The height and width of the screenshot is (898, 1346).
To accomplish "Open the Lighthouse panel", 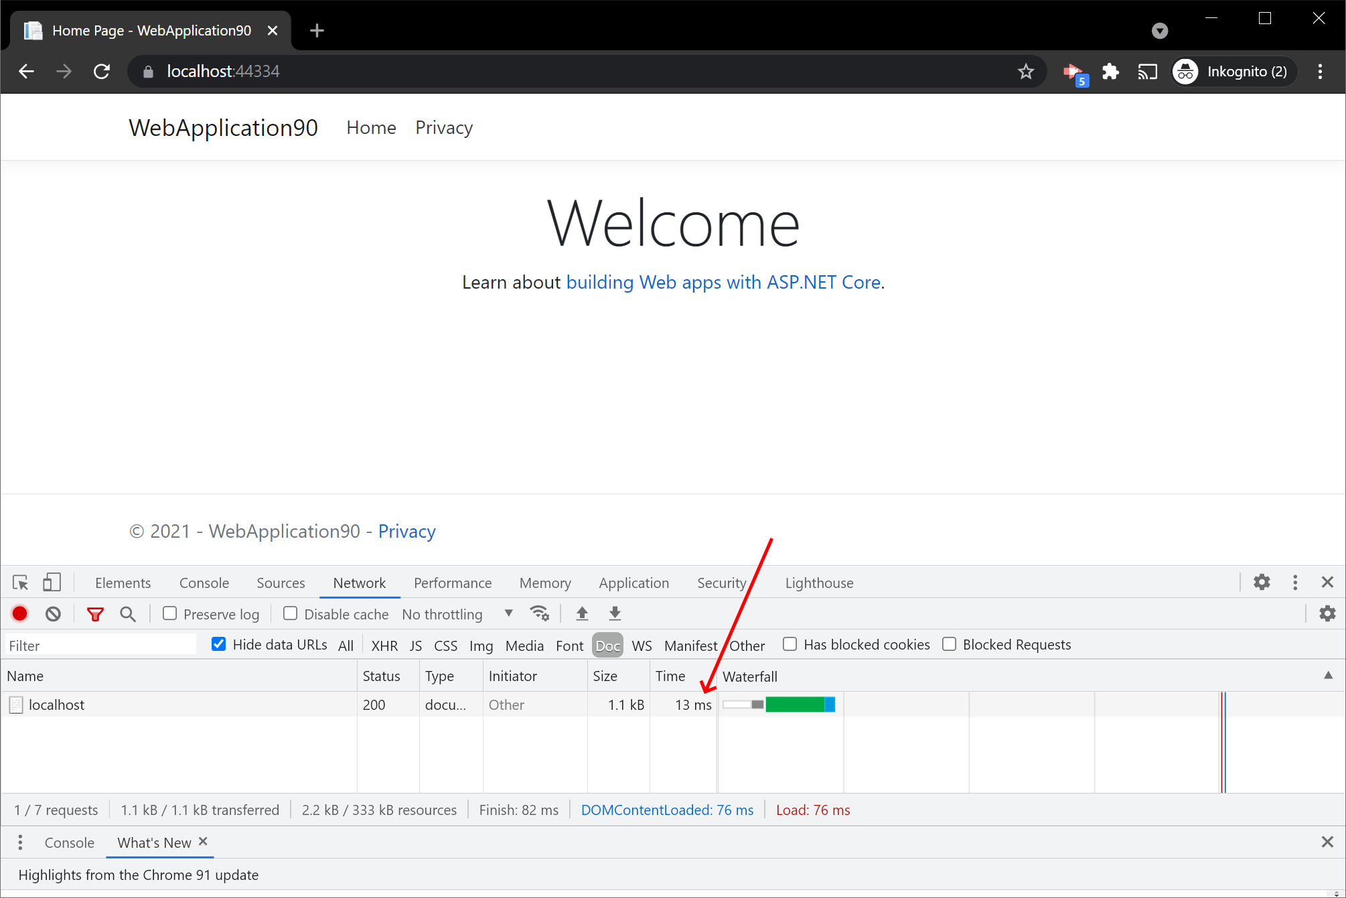I will (818, 583).
